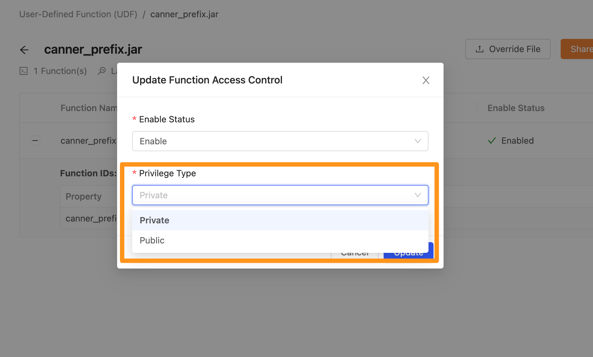The image size is (593, 357).
Task: Open the Enable Status dropdown
Action: (280, 141)
